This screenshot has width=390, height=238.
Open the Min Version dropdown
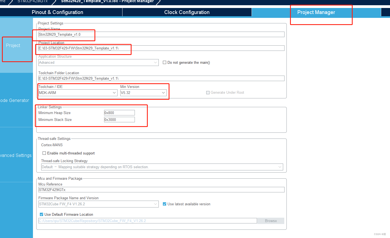(143, 93)
